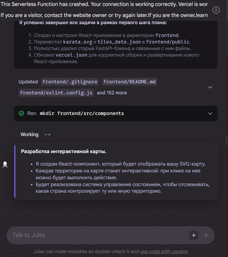The image size is (228, 257).
Task: Open the frontend/README.md file chip
Action: pyautogui.click(x=129, y=82)
